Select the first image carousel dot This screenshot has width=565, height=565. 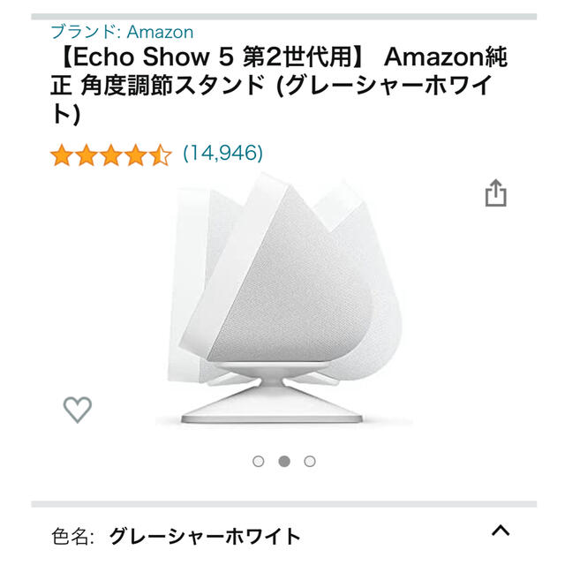[259, 461]
